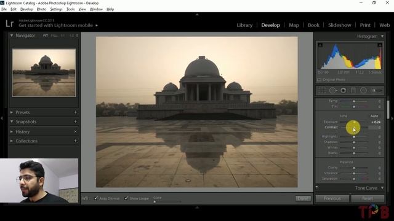
Task: Toggle the Auto Dismiss checkbox
Action: (96, 198)
